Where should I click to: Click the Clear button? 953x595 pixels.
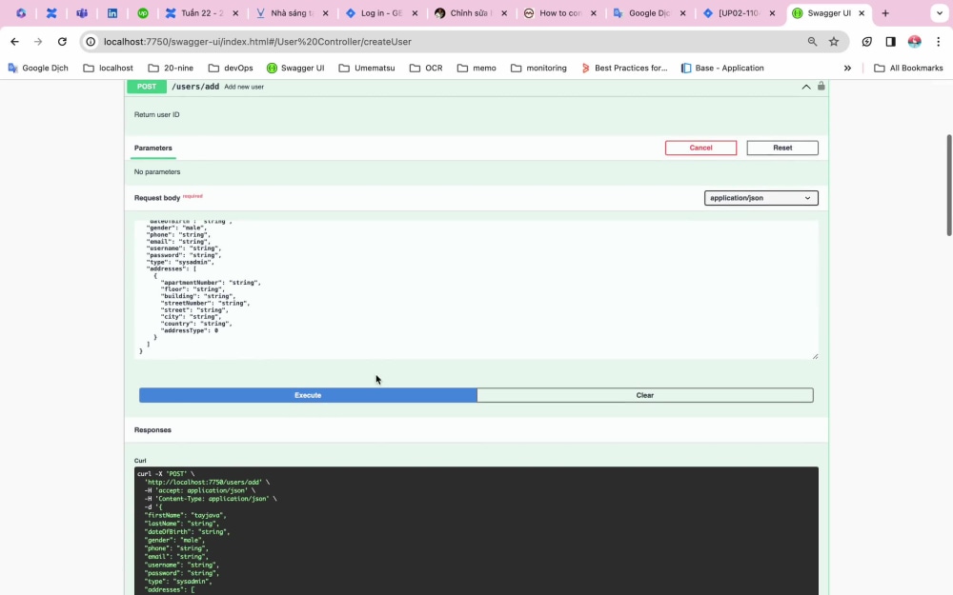click(645, 395)
